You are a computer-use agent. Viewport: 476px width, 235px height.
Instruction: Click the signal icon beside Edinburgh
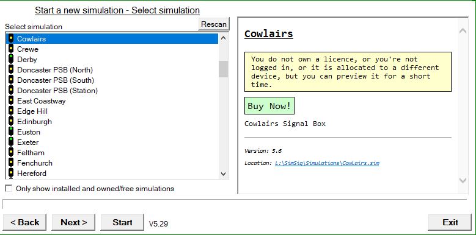click(x=11, y=122)
